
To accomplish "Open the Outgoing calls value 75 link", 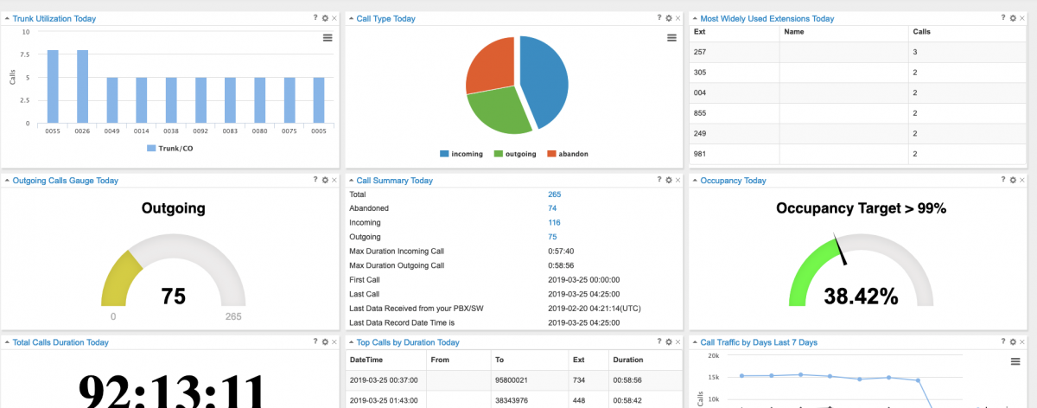I will (552, 236).
